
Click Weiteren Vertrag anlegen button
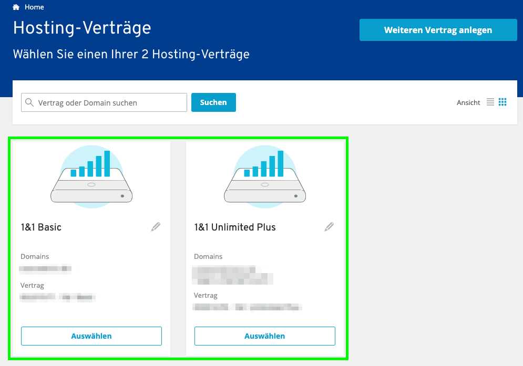(438, 30)
